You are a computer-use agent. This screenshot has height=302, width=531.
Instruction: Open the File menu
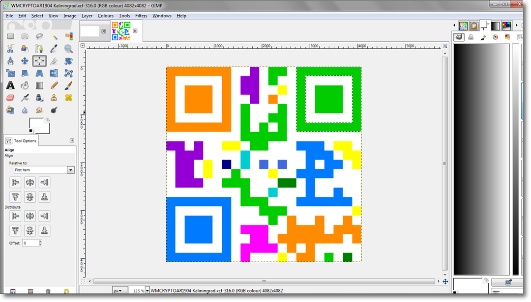pos(9,16)
